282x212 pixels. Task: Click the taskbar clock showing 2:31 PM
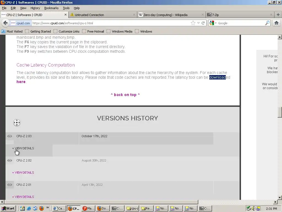(x=271, y=209)
